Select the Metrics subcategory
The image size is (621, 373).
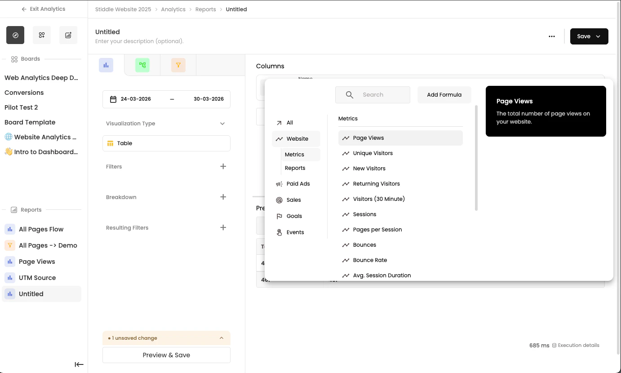coord(301,155)
